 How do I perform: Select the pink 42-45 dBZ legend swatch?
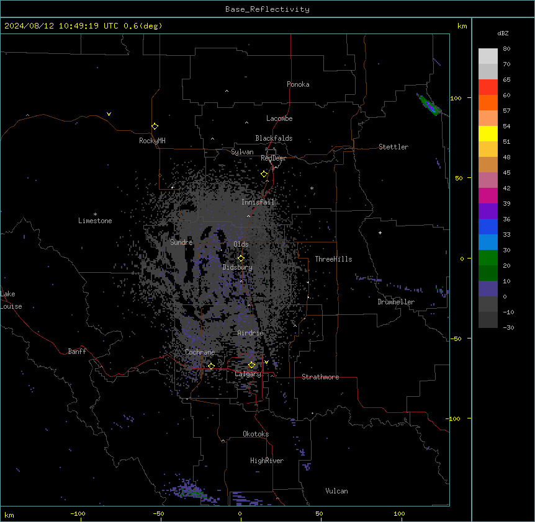pos(488,180)
